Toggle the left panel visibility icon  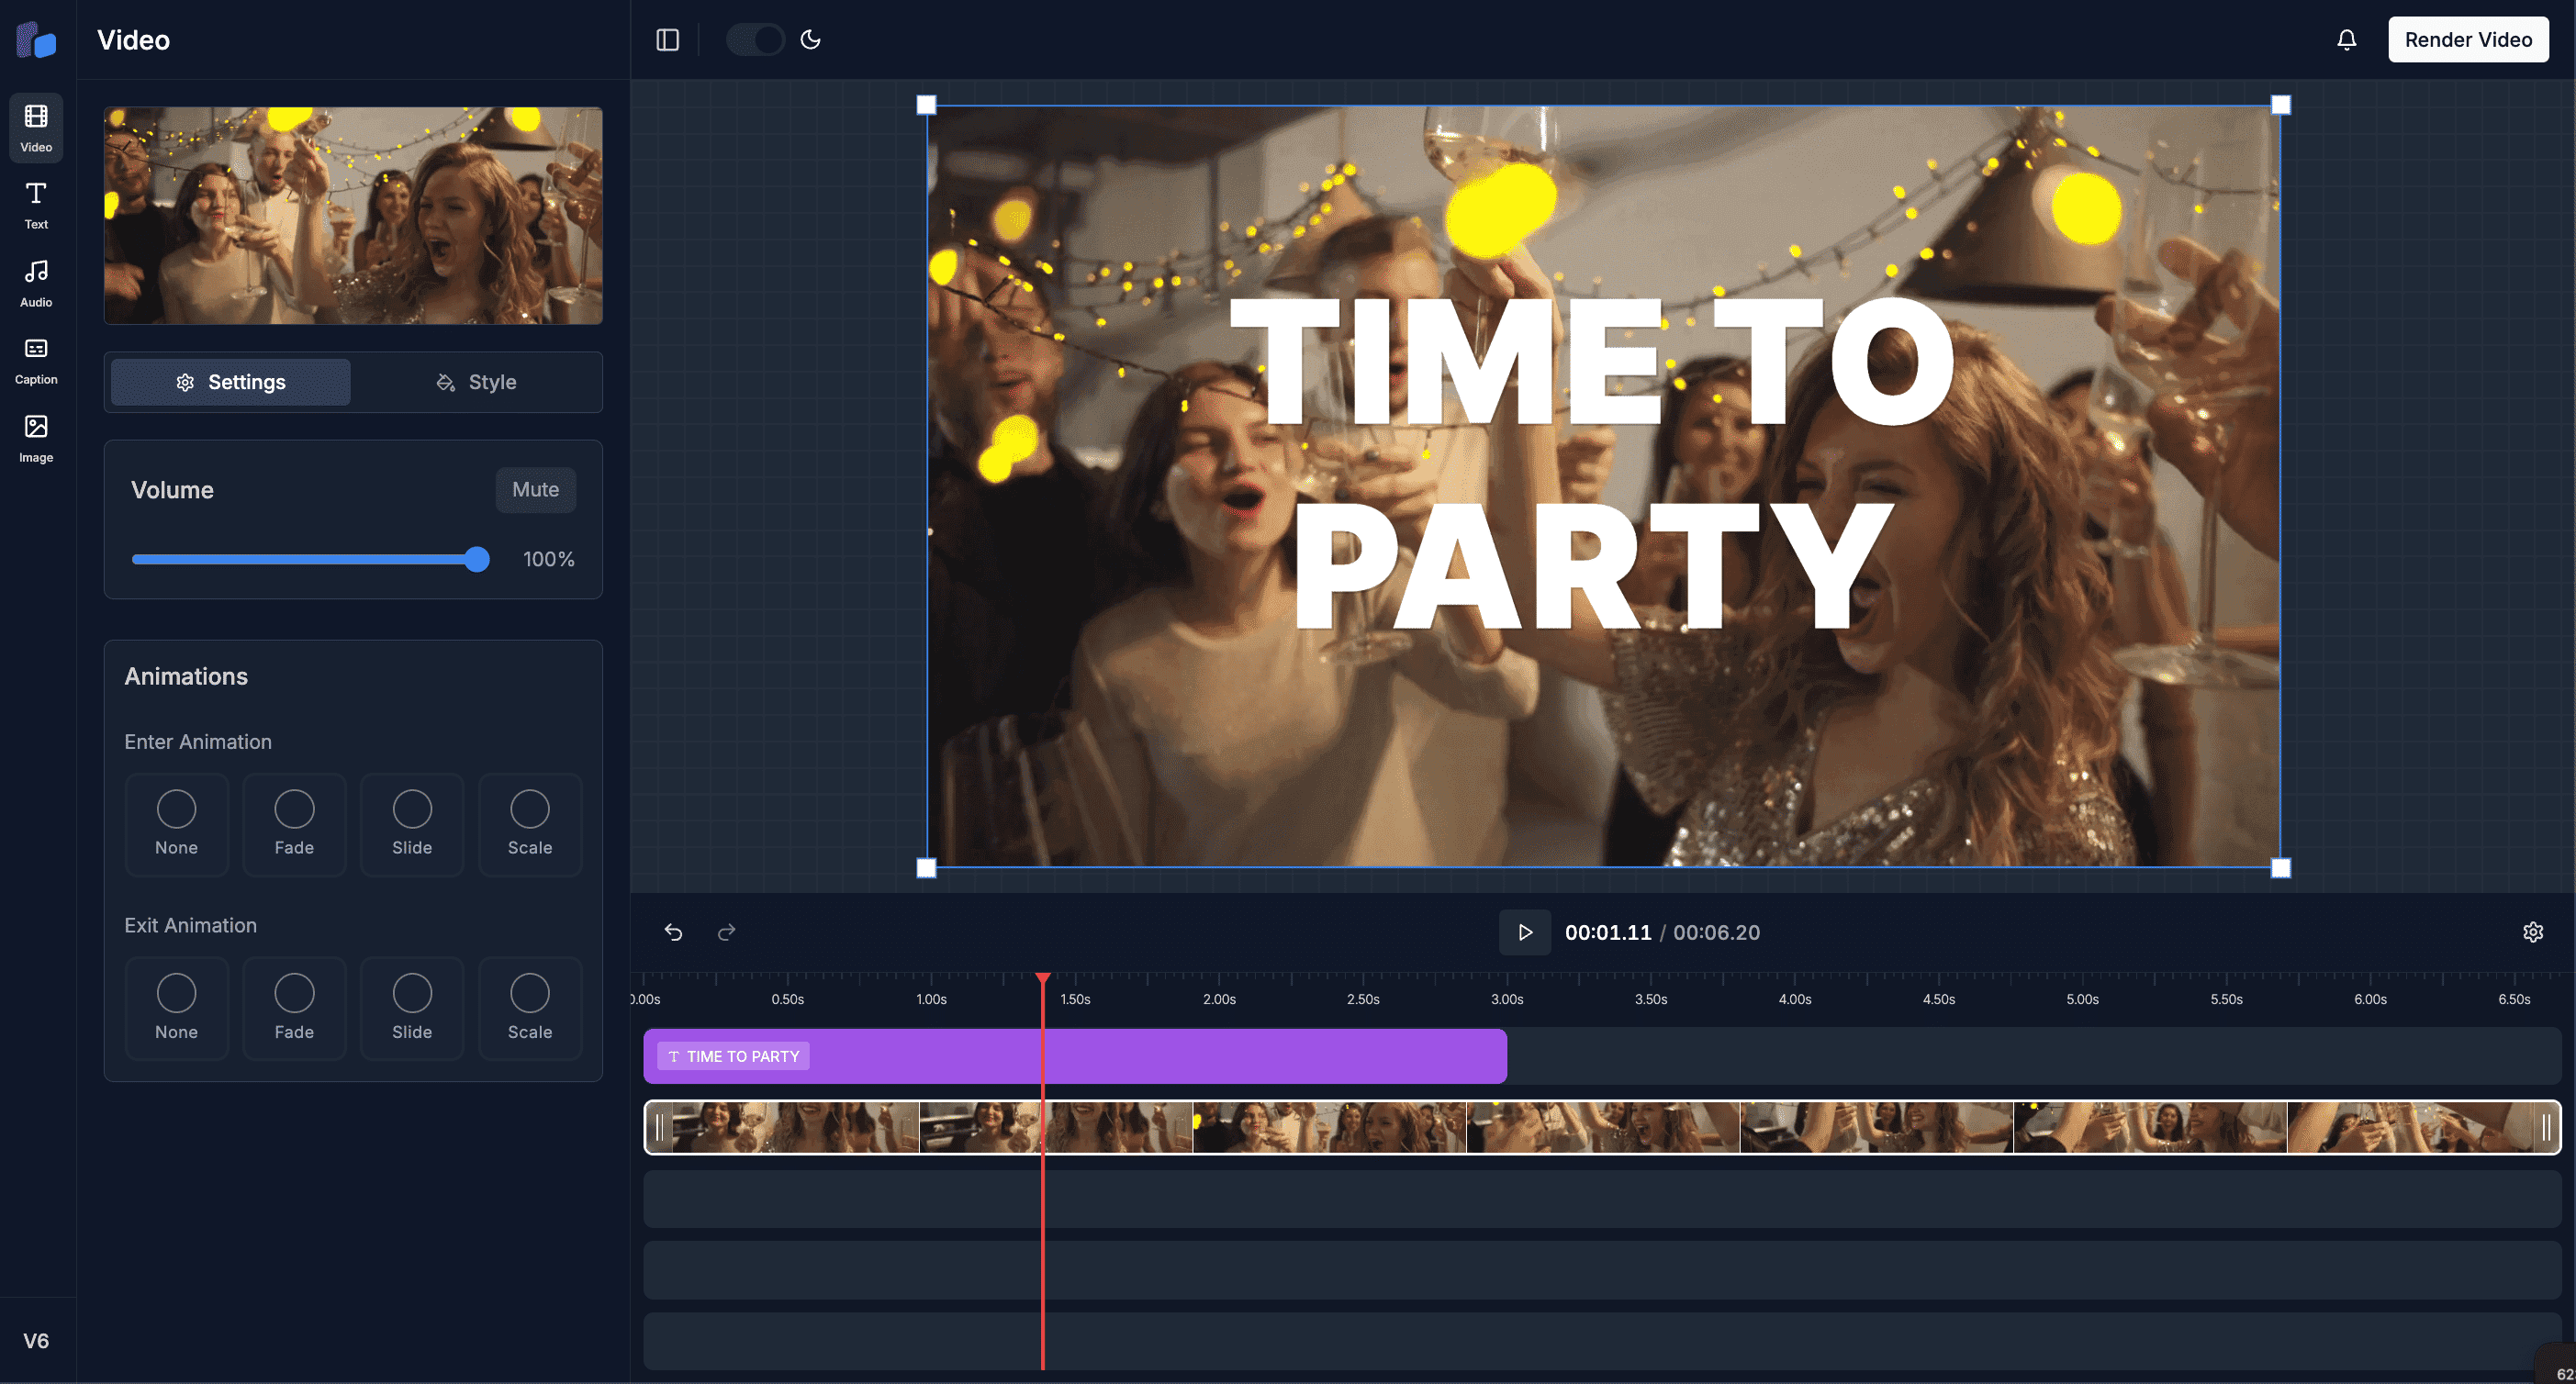point(668,39)
